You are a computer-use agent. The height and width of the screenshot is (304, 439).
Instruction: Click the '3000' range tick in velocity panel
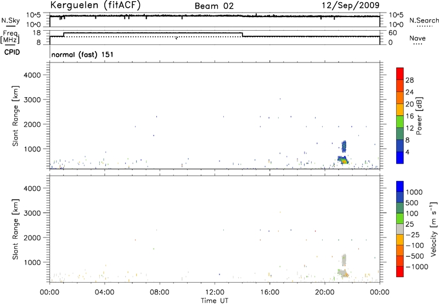point(32,213)
